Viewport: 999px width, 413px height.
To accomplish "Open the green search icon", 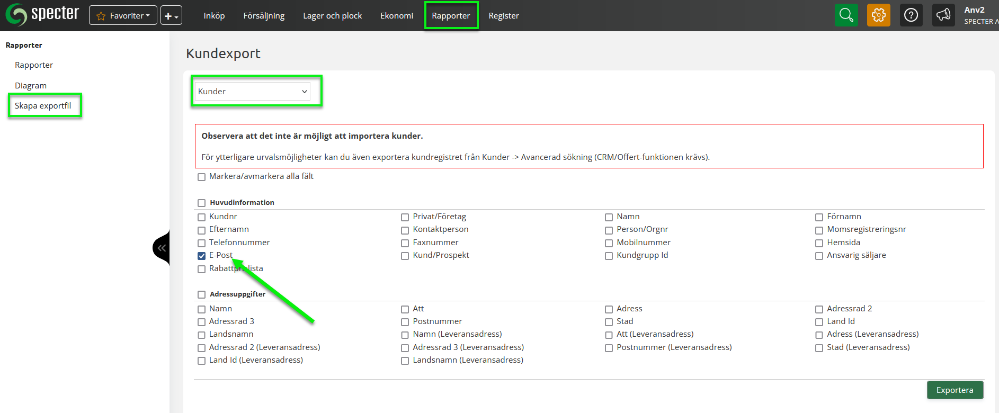I will 846,15.
